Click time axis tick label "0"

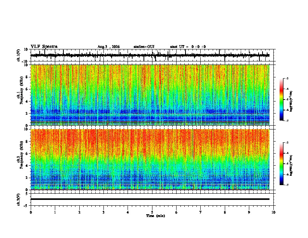pos(31,212)
